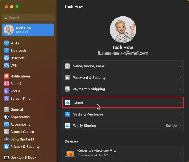Click the tech How name under avatar
This screenshot has height=162, width=189.
[123, 47]
